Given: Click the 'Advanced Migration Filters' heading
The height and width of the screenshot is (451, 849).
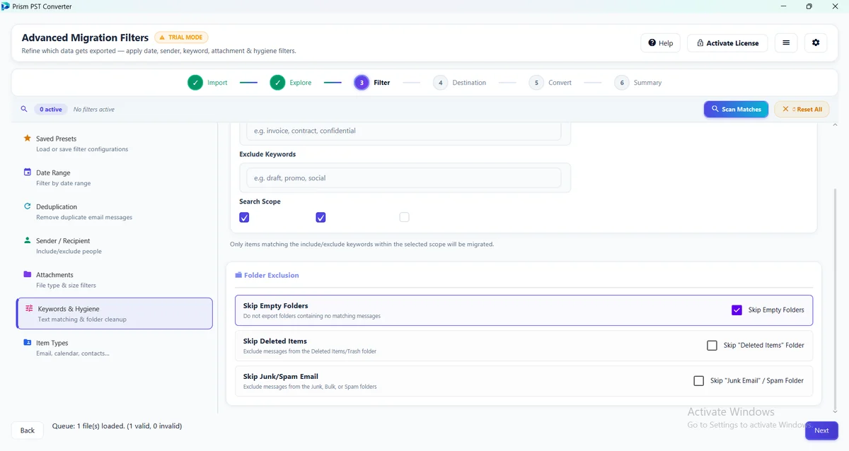Looking at the screenshot, I should coord(85,37).
